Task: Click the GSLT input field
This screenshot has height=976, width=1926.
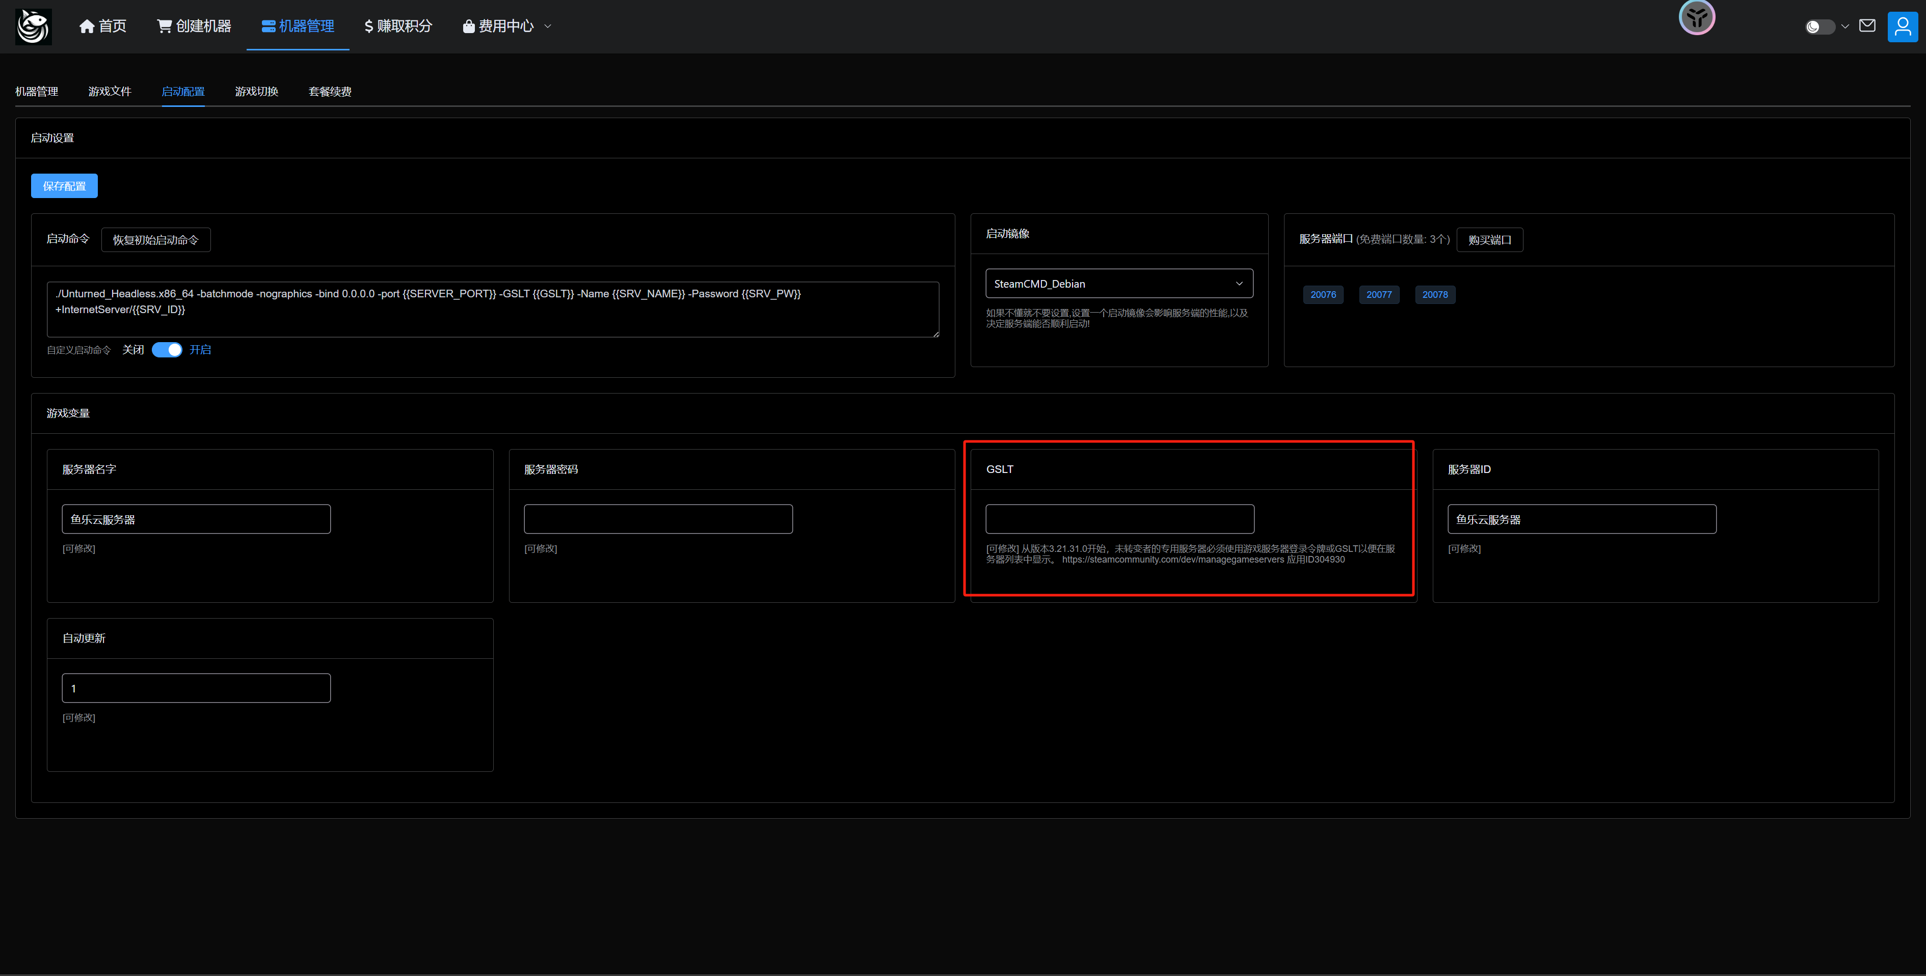Action: 1119,519
